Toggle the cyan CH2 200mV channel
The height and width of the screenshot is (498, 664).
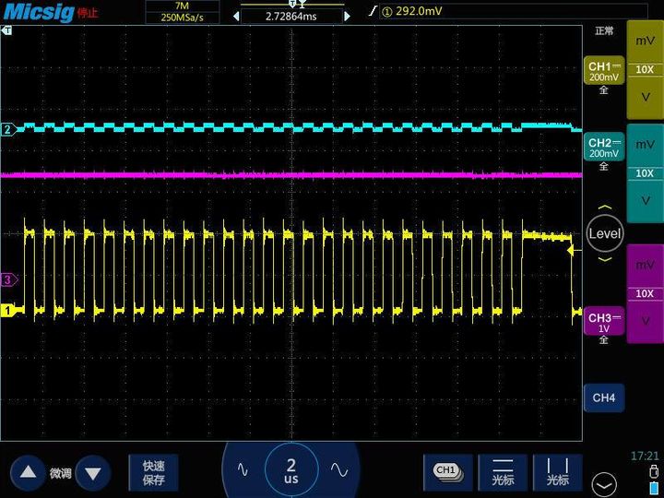coord(603,148)
